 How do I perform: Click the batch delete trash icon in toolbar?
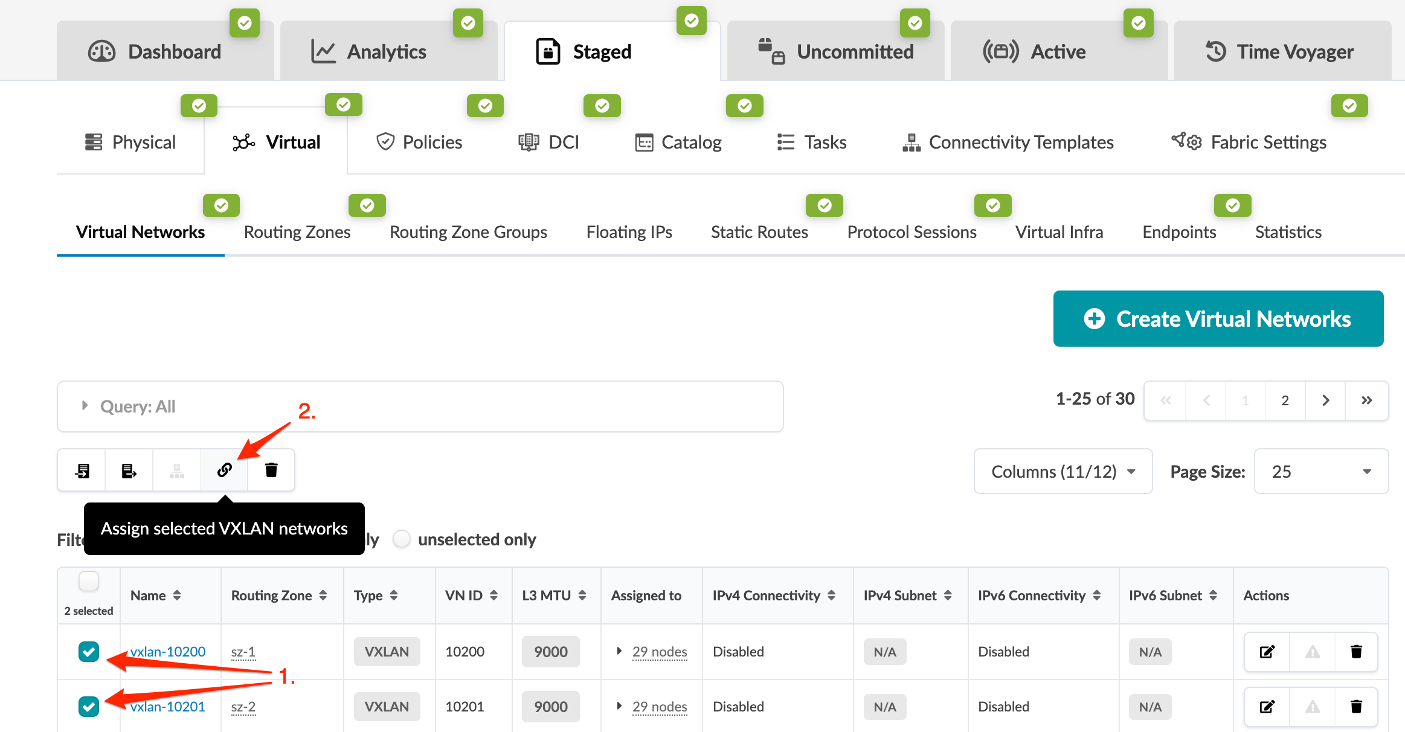pos(271,470)
